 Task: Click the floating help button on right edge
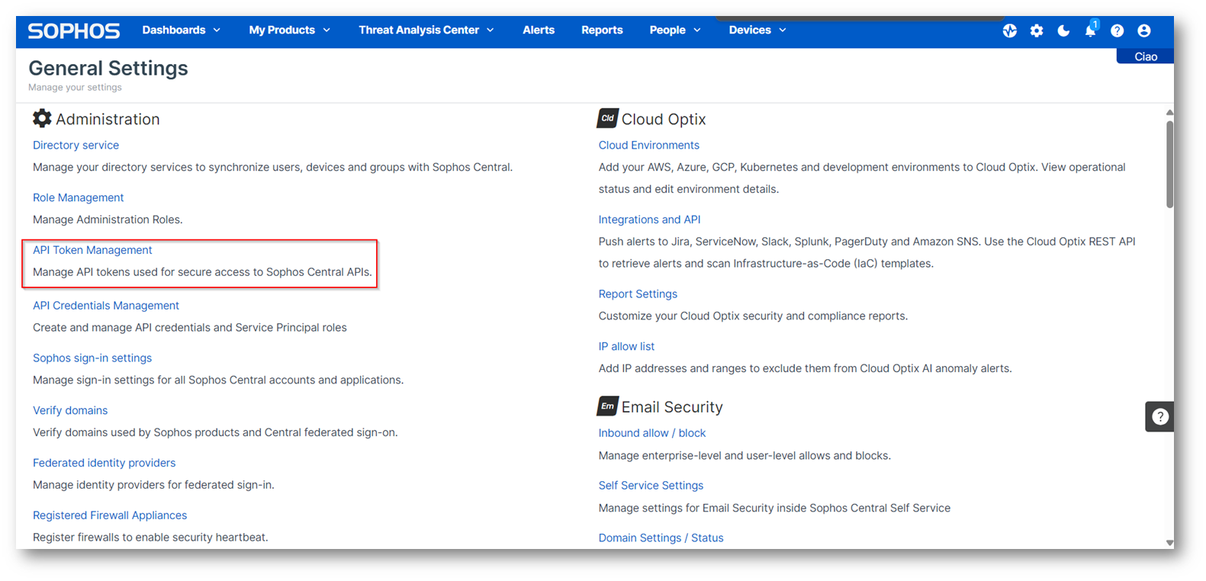[x=1159, y=416]
